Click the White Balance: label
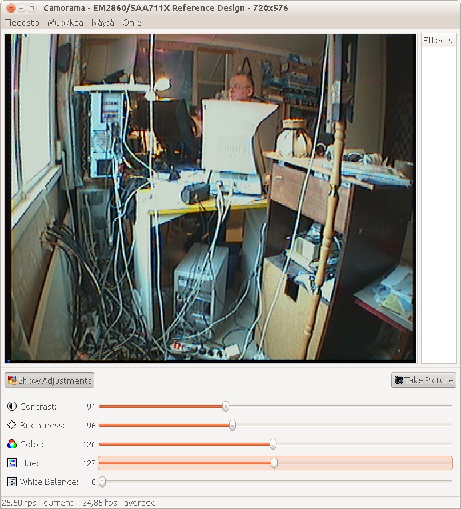Image resolution: width=461 pixels, height=509 pixels. coord(49,482)
